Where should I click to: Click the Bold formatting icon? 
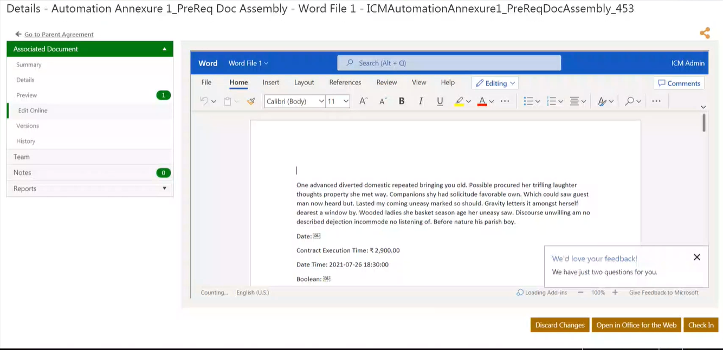(x=402, y=101)
